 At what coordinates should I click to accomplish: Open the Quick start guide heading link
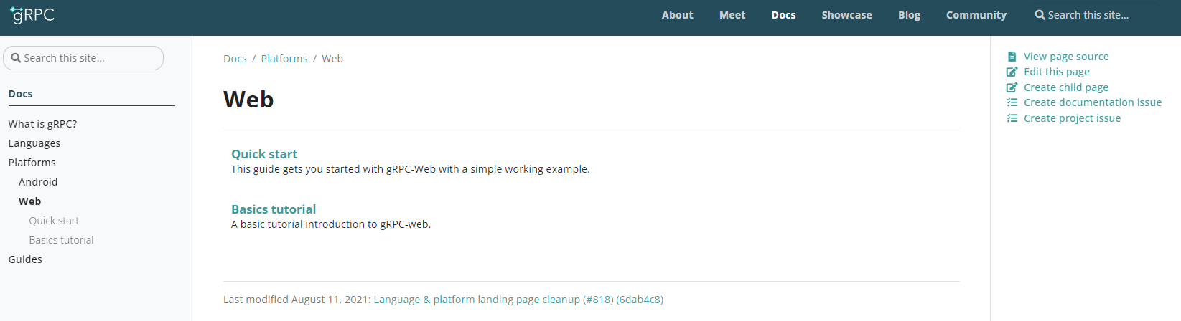(264, 154)
